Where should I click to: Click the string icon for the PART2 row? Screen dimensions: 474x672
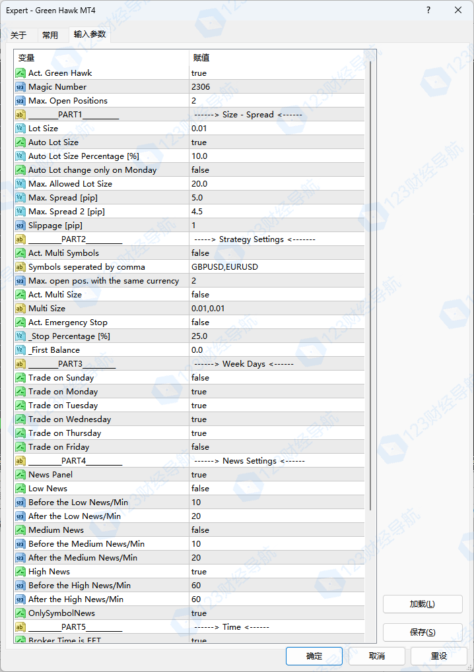pyautogui.click(x=20, y=239)
